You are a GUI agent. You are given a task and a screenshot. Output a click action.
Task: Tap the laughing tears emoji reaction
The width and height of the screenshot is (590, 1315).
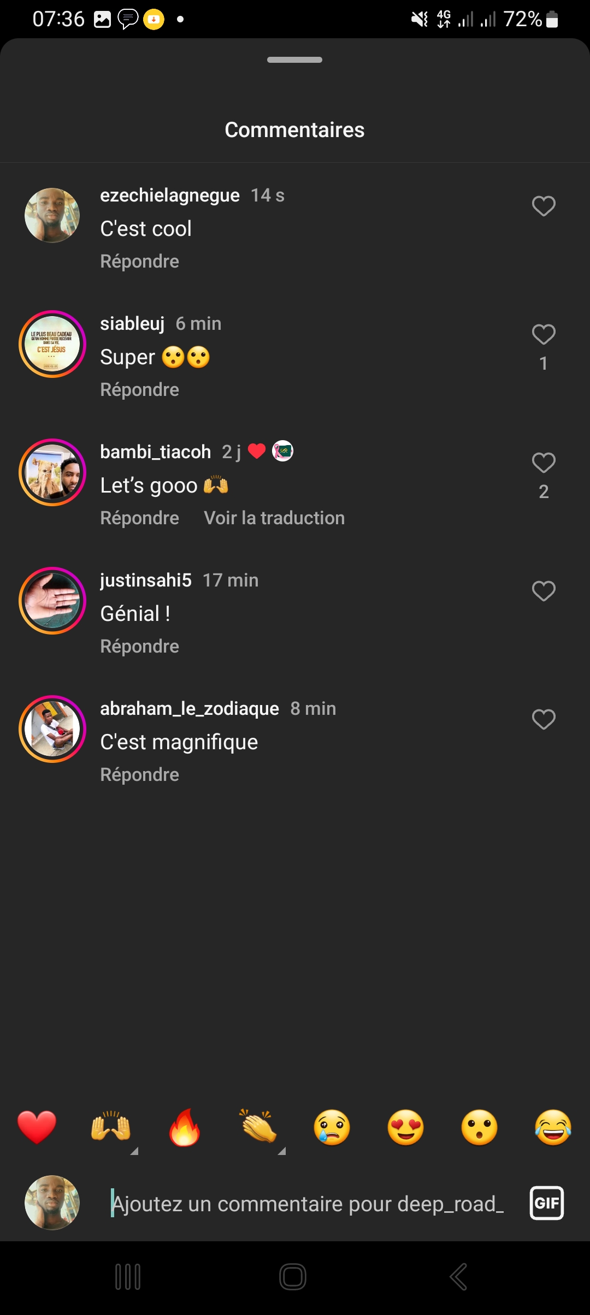553,1128
